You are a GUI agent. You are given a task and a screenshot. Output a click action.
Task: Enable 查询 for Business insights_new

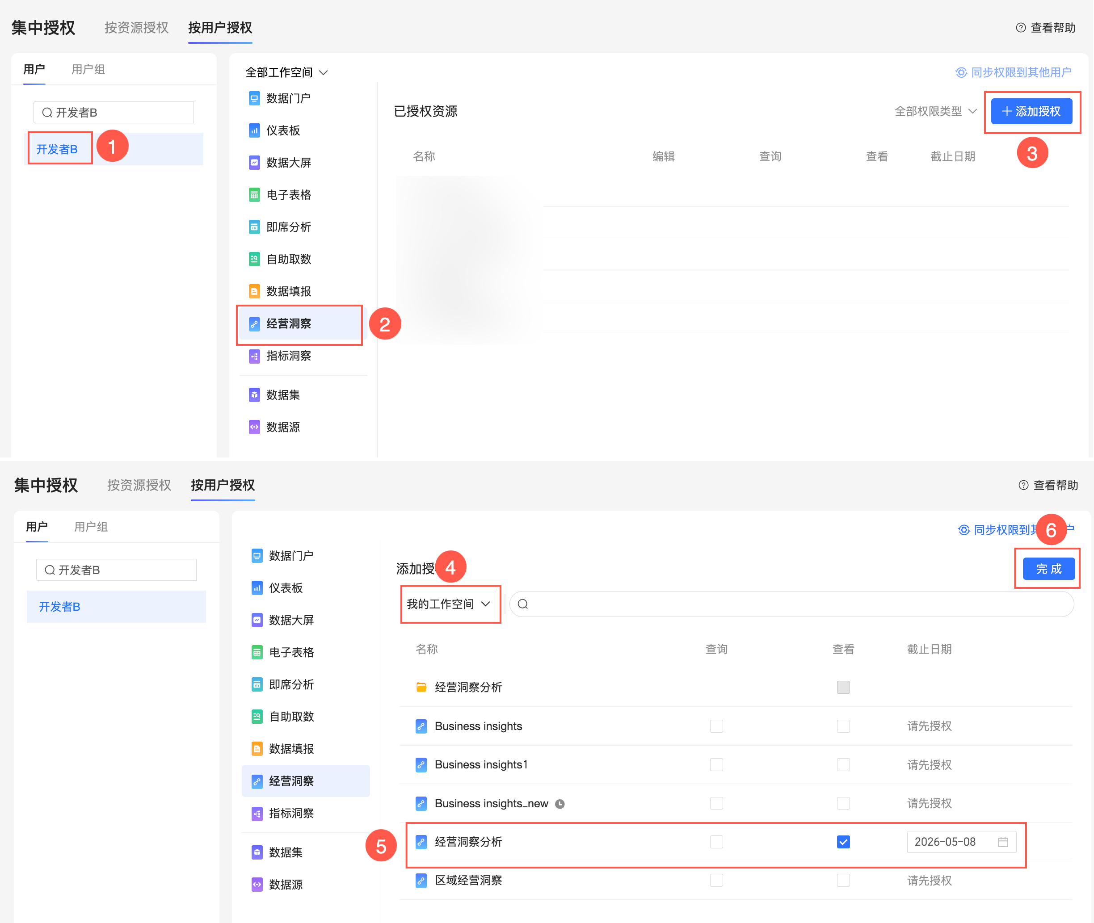point(716,804)
